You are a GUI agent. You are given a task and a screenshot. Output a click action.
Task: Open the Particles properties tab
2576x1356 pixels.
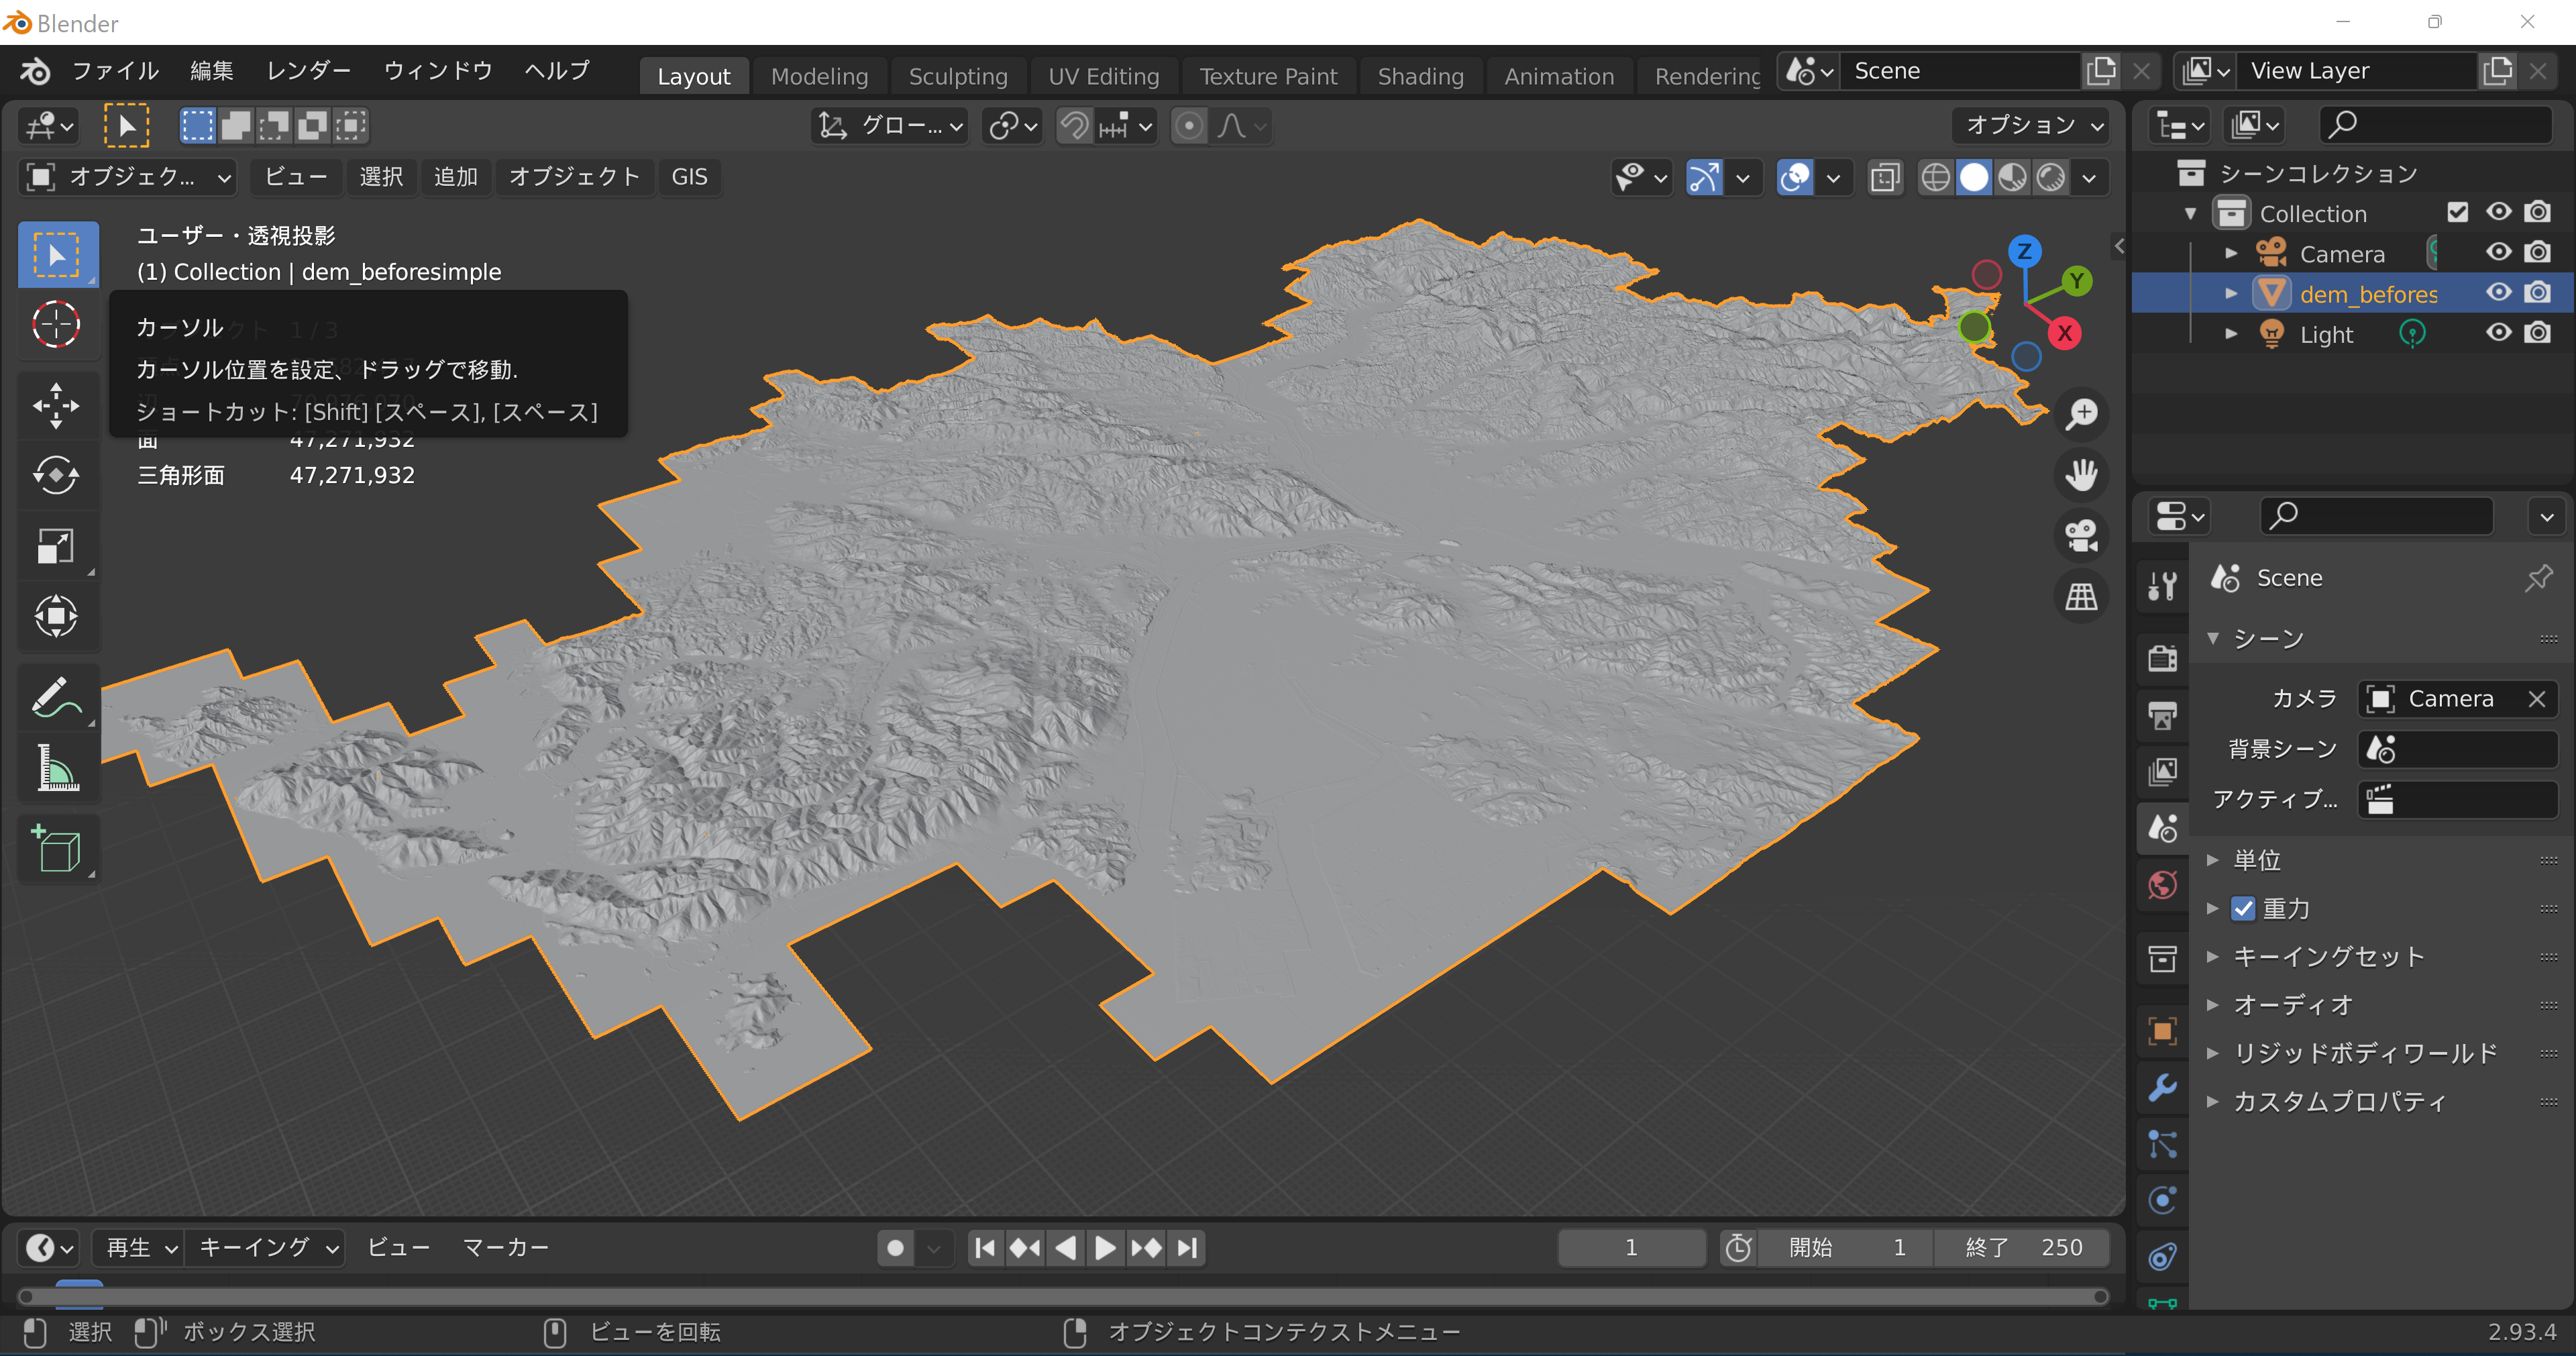click(2162, 1144)
